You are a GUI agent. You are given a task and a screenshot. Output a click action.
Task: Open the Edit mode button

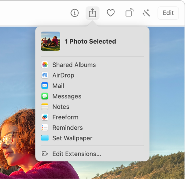click(168, 13)
